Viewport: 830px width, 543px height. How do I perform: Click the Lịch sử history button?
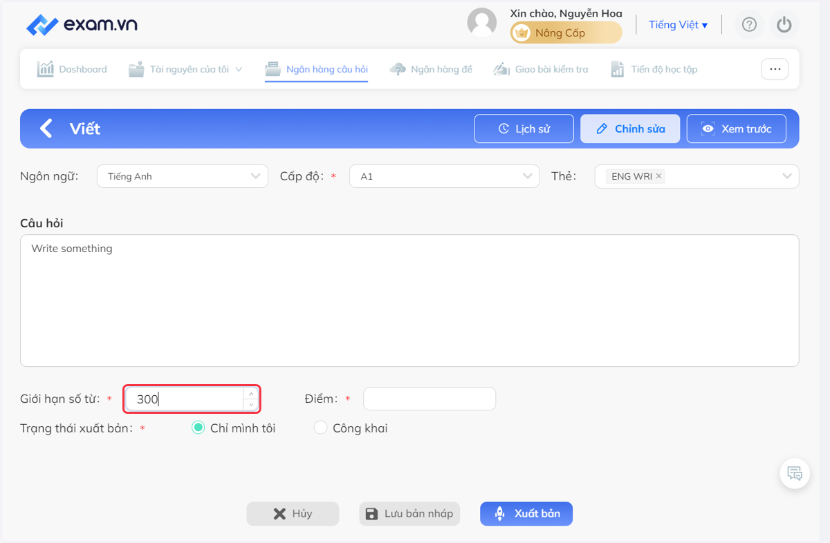click(524, 128)
